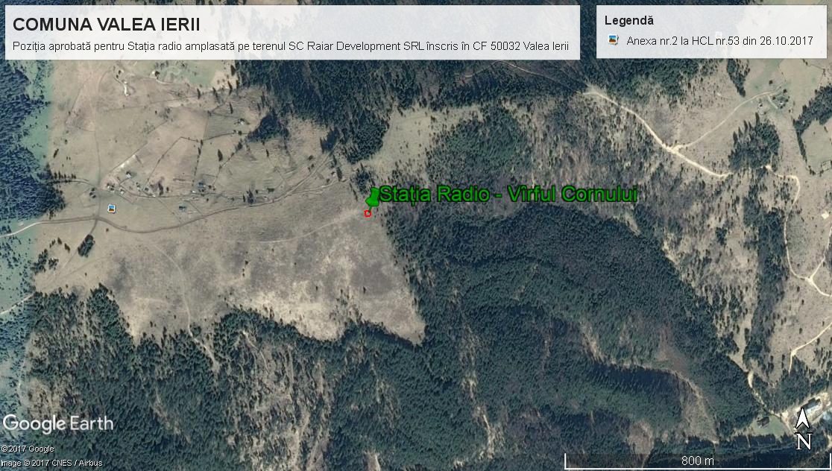
Task: Click the Google Earth logo
Action: (x=58, y=424)
